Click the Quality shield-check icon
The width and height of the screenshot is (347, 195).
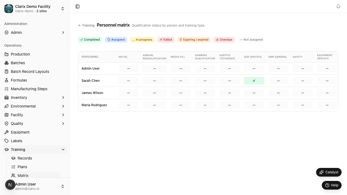coord(7,123)
